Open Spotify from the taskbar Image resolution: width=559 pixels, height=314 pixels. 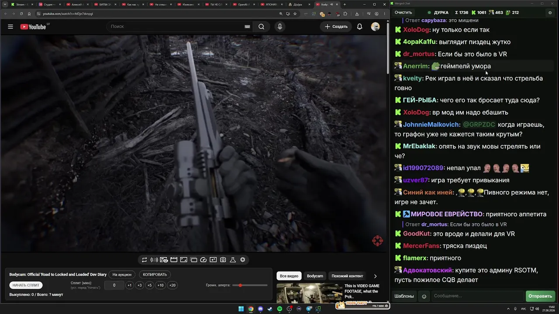[x=280, y=309]
